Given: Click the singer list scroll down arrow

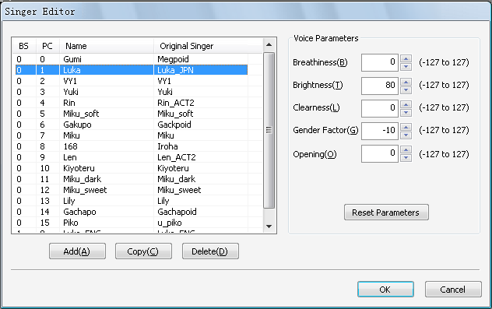Looking at the screenshot, I should [x=269, y=226].
